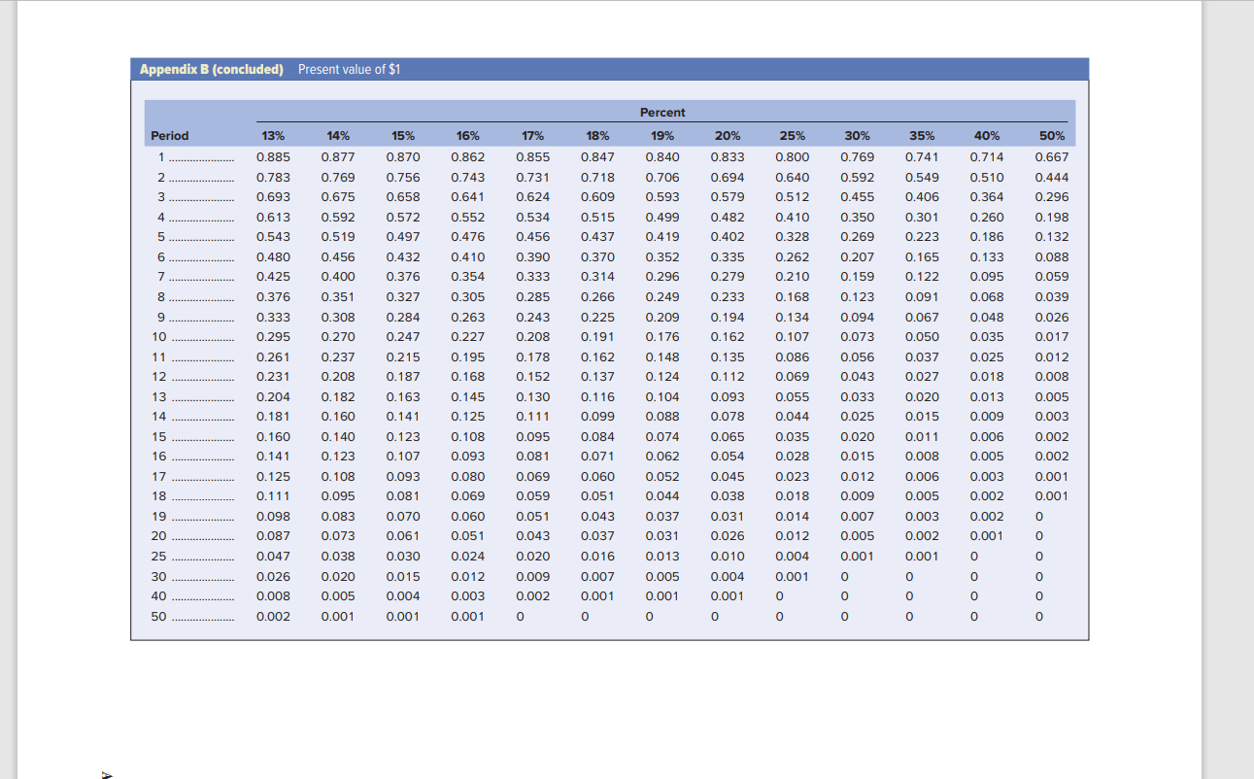Screen dimensions: 1254x779
Task: Select the 13% column header
Action: [x=275, y=135]
